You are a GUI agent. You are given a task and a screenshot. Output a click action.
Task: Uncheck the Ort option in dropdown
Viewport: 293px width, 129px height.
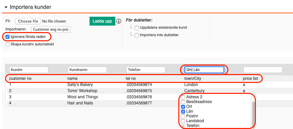[183, 107]
